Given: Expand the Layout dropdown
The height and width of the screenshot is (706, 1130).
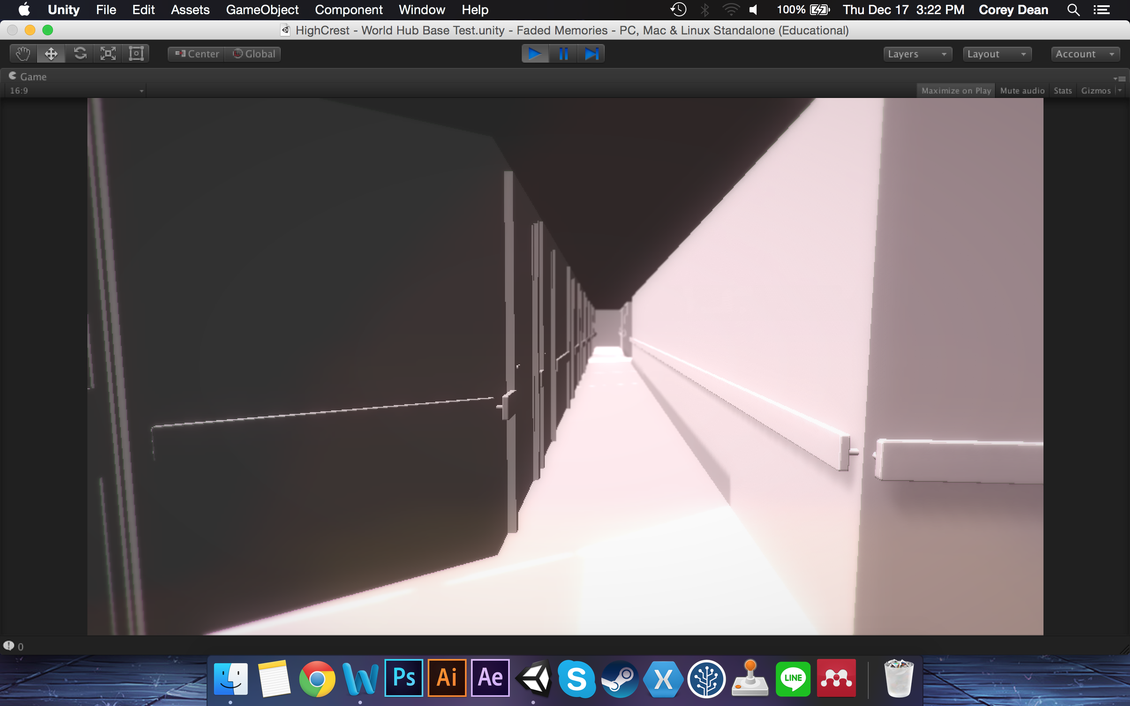Looking at the screenshot, I should (996, 54).
